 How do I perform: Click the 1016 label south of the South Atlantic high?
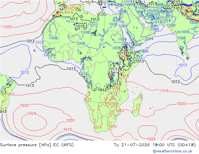click(67, 129)
